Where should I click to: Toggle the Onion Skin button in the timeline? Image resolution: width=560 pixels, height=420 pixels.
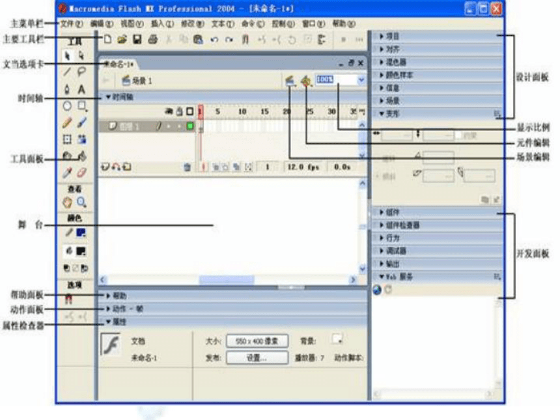[x=216, y=167]
